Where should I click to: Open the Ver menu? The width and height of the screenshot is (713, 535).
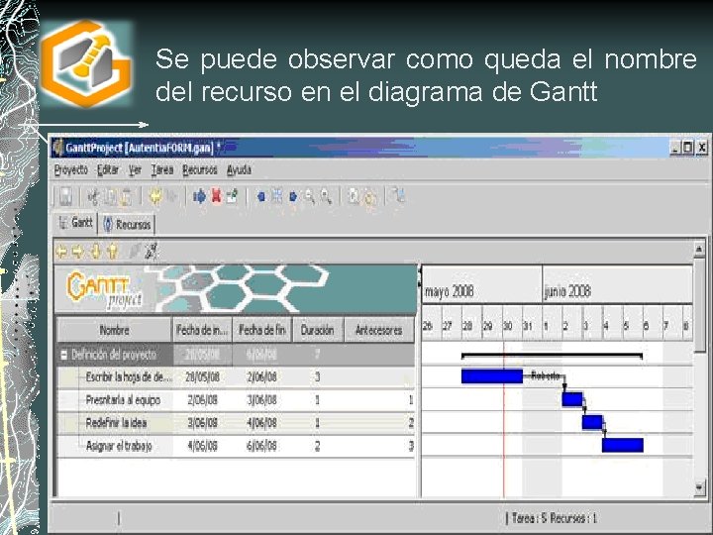[135, 170]
